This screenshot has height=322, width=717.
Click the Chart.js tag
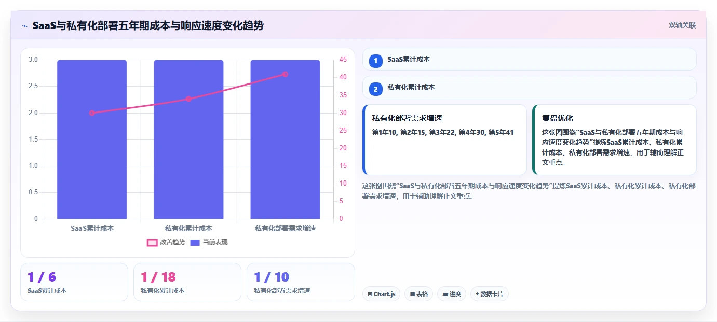pos(381,294)
